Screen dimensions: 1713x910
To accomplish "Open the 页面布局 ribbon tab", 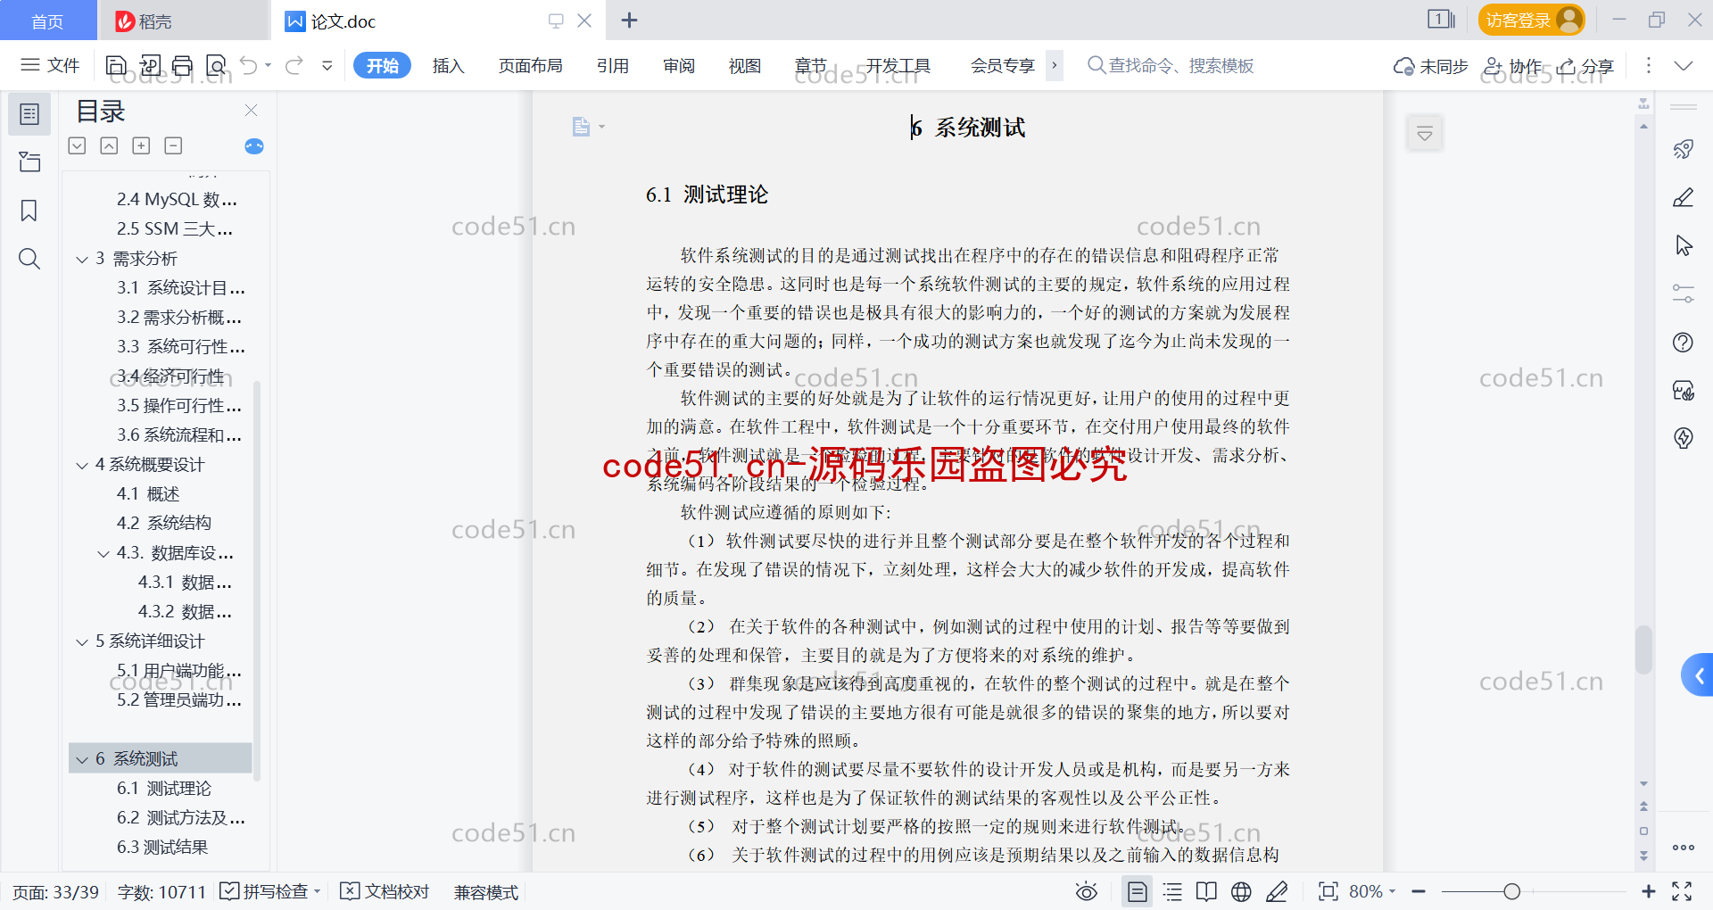I will tap(530, 65).
